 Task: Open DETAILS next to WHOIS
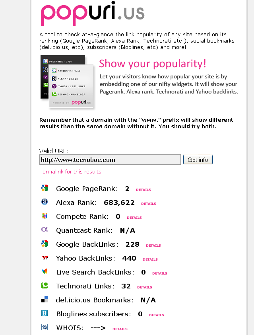pyautogui.click(x=120, y=329)
